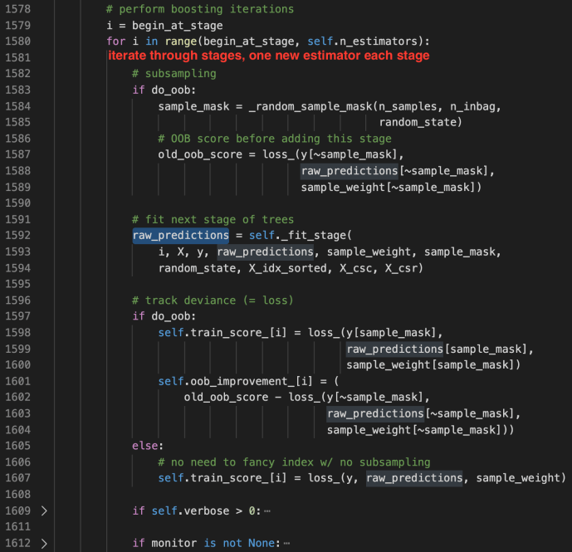572x552 pixels.
Task: Click the ellipsis fold marker on line 1609
Action: [267, 511]
